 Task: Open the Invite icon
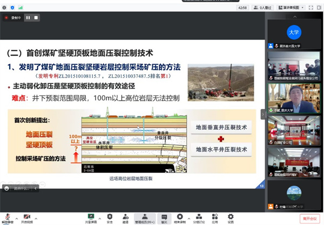(x=125, y=216)
